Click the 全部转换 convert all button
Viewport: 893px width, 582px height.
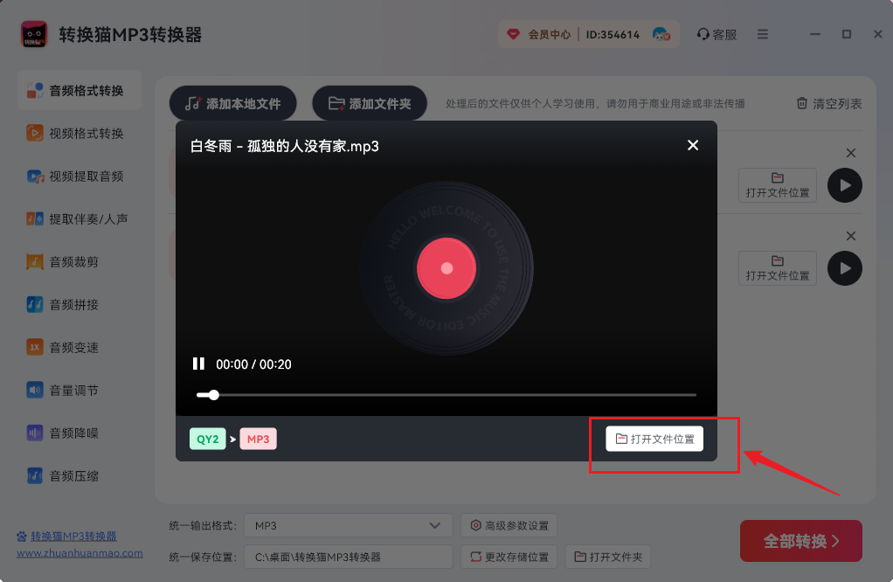[800, 541]
